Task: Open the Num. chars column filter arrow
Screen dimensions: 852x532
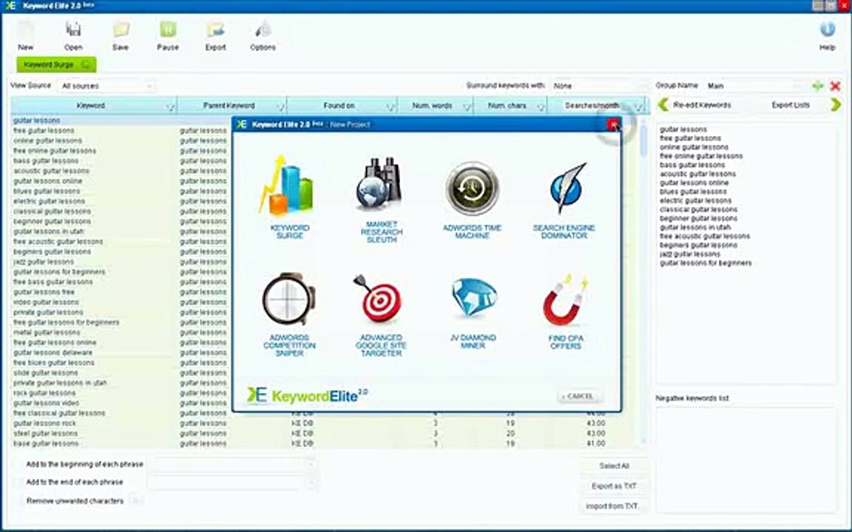Action: (x=541, y=106)
